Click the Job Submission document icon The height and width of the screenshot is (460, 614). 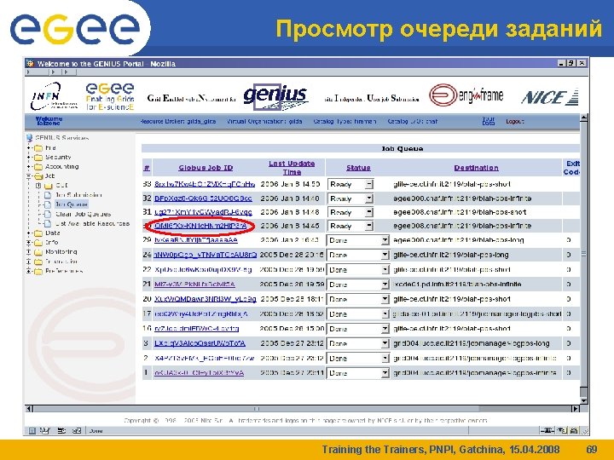pyautogui.click(x=48, y=195)
